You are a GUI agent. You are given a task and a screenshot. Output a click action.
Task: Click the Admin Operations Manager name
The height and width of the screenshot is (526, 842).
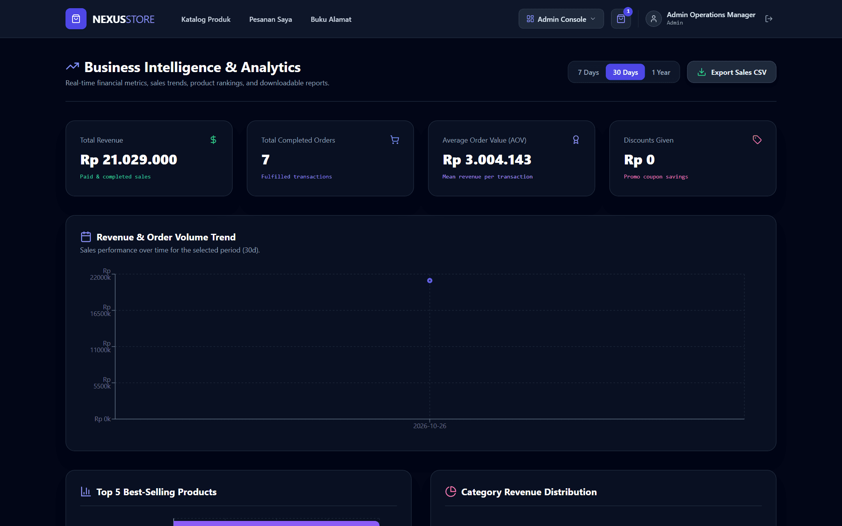pyautogui.click(x=711, y=14)
